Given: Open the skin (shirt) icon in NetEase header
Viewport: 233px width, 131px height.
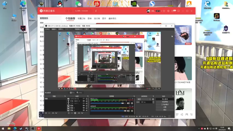Looking at the screenshot, I should [164, 11].
